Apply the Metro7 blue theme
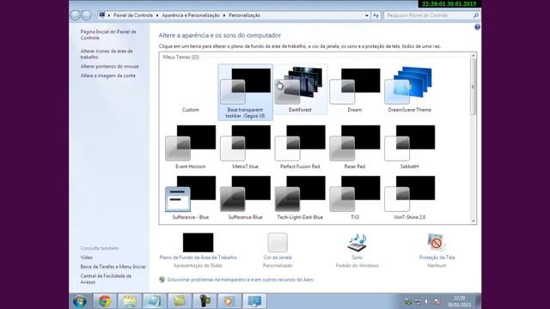This screenshot has width=550, height=309. point(245,147)
